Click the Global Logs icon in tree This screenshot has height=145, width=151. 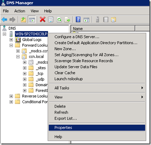18,40
